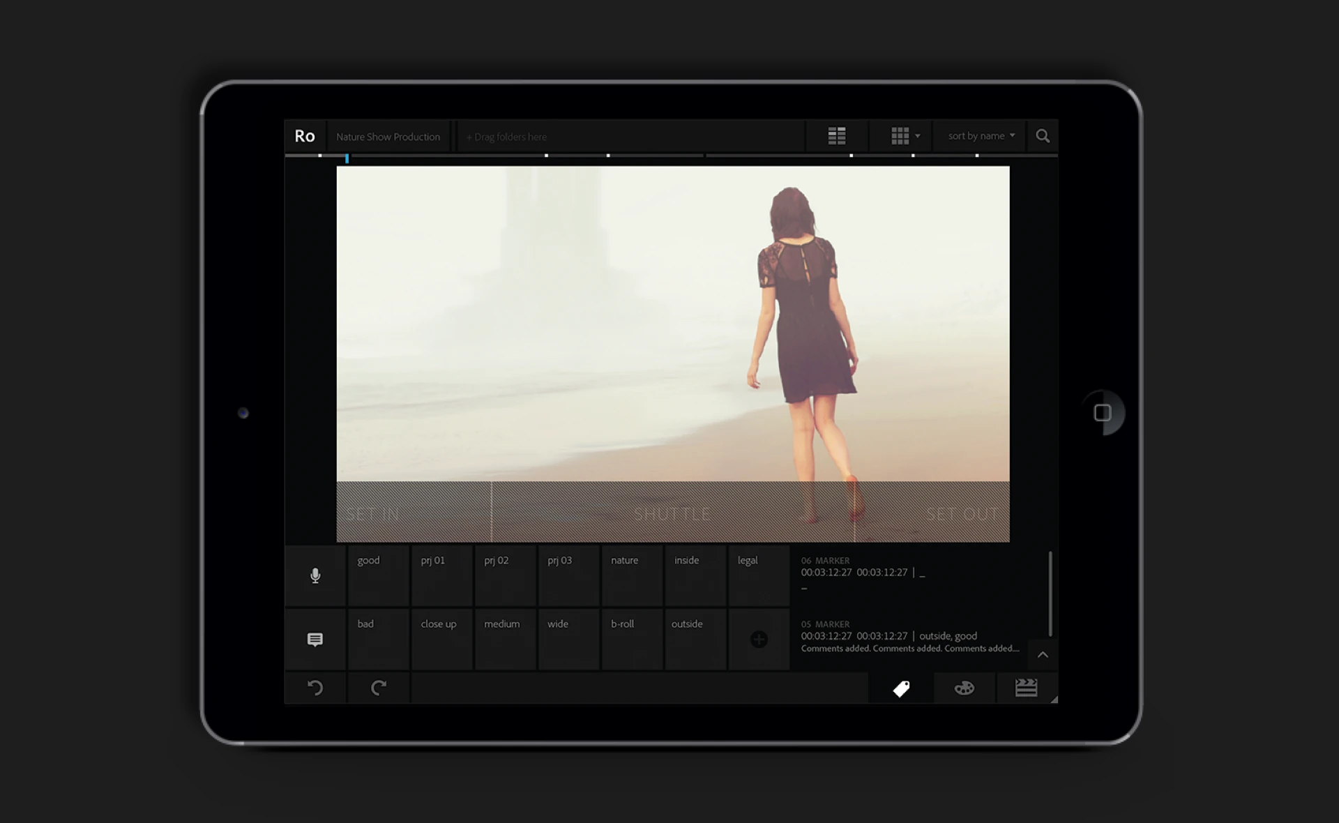Open the Nature Show Production tab
The height and width of the screenshot is (823, 1339).
(388, 137)
